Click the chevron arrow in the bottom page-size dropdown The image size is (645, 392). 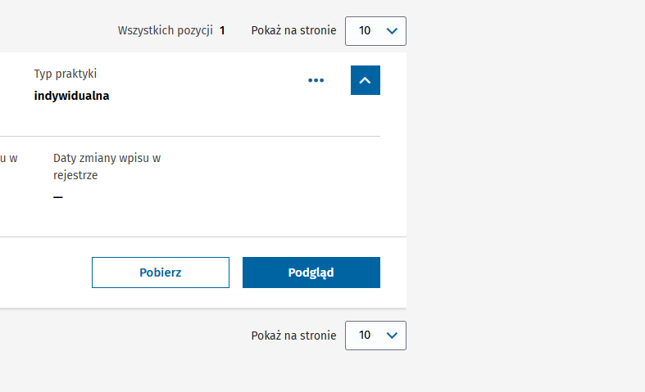pos(392,336)
